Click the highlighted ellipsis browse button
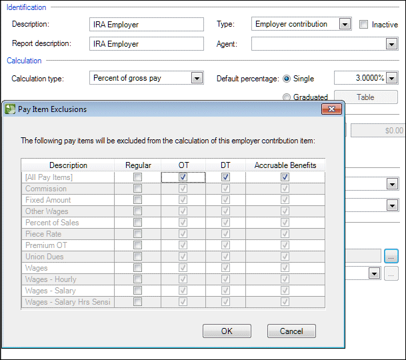The width and height of the screenshot is (406, 360). 391,255
